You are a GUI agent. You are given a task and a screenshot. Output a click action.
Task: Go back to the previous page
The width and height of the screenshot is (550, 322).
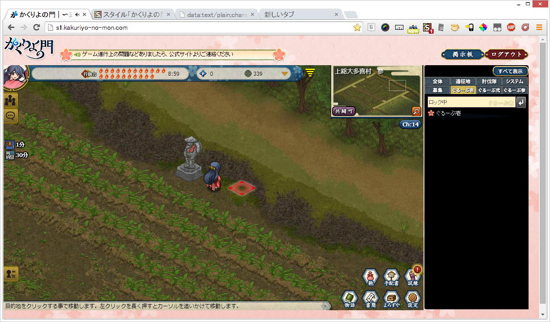pos(11,27)
